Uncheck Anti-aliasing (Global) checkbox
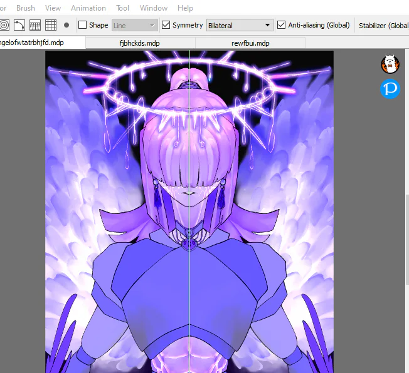This screenshot has width=409, height=373. [x=281, y=25]
